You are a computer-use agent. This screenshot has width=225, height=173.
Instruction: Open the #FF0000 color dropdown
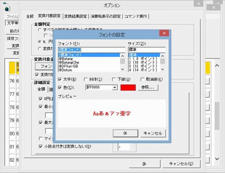[114, 87]
